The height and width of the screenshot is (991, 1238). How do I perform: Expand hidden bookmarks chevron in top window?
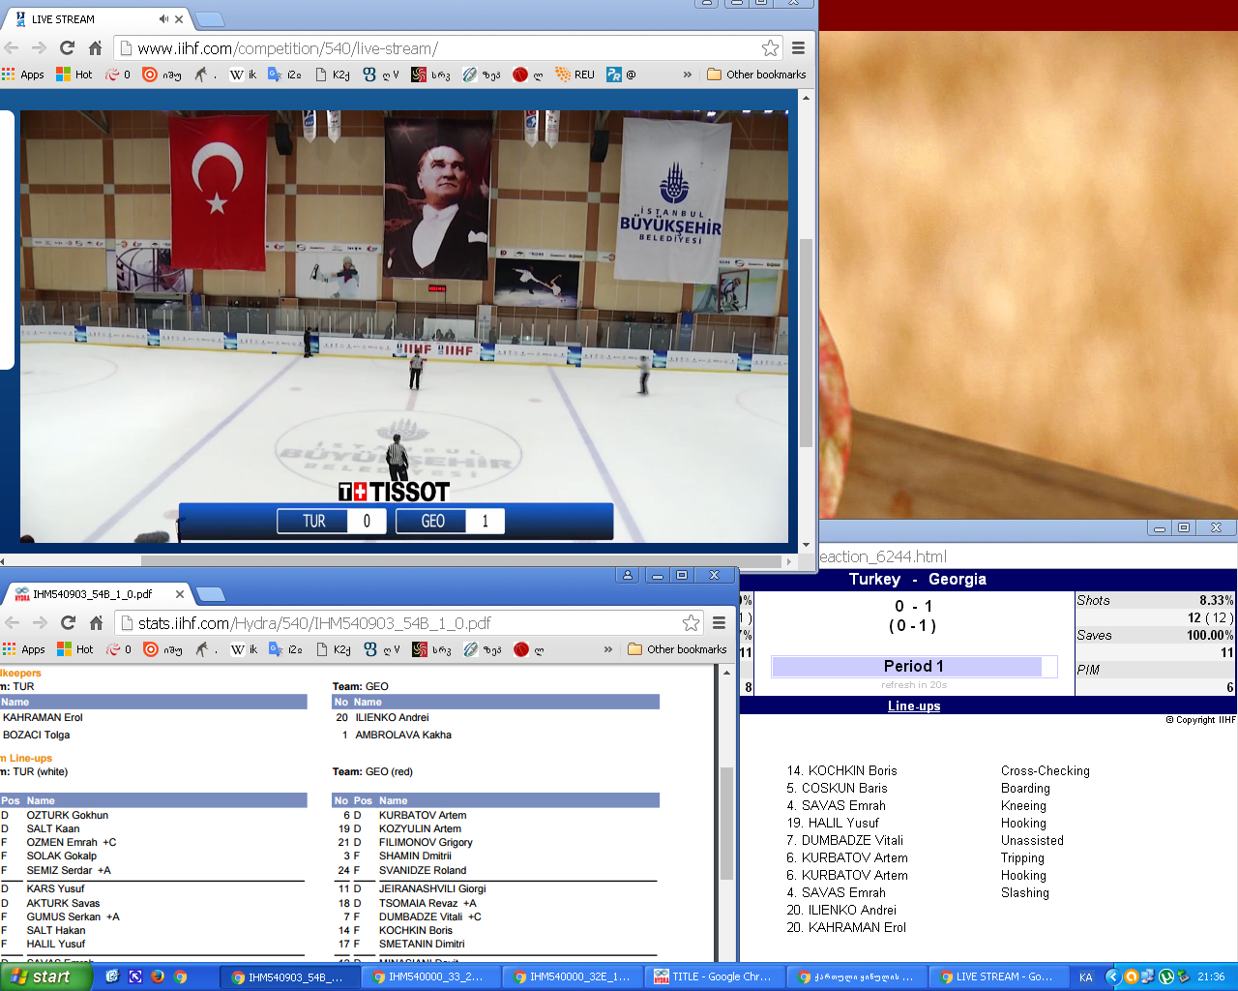pyautogui.click(x=688, y=75)
